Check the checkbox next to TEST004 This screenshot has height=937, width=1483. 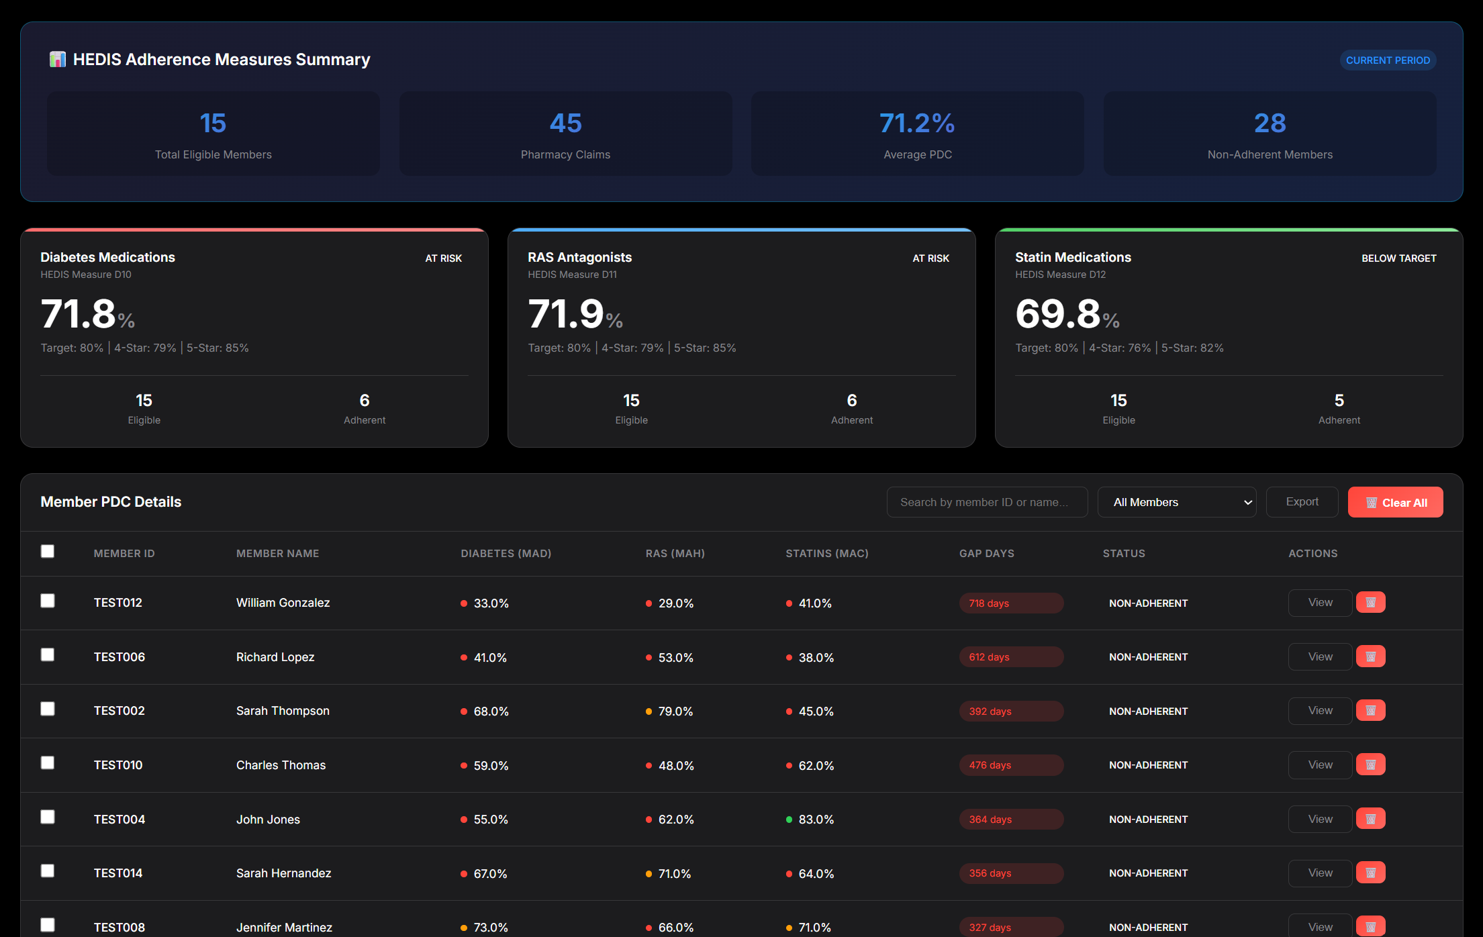(48, 817)
